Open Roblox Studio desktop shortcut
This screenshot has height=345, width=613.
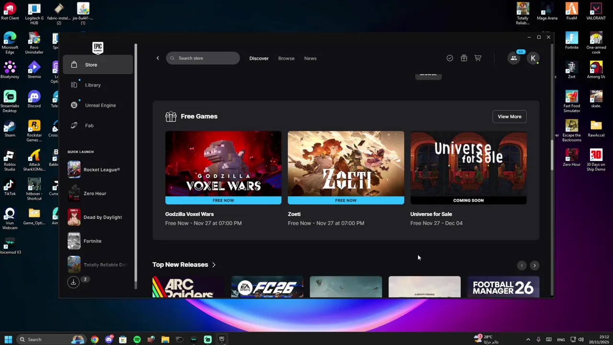pos(10,161)
